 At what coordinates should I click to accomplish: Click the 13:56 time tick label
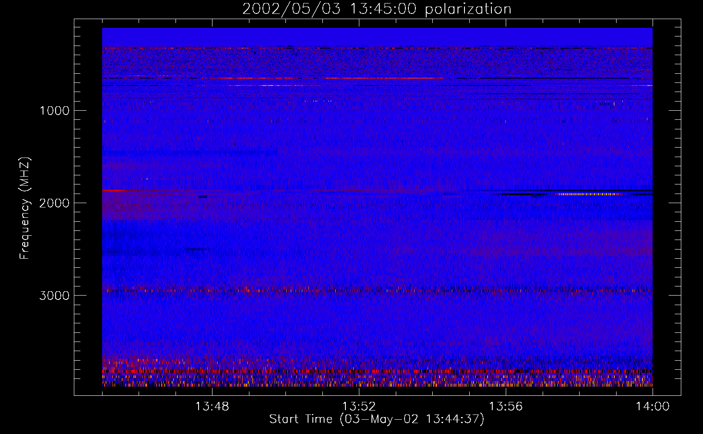coord(506,407)
